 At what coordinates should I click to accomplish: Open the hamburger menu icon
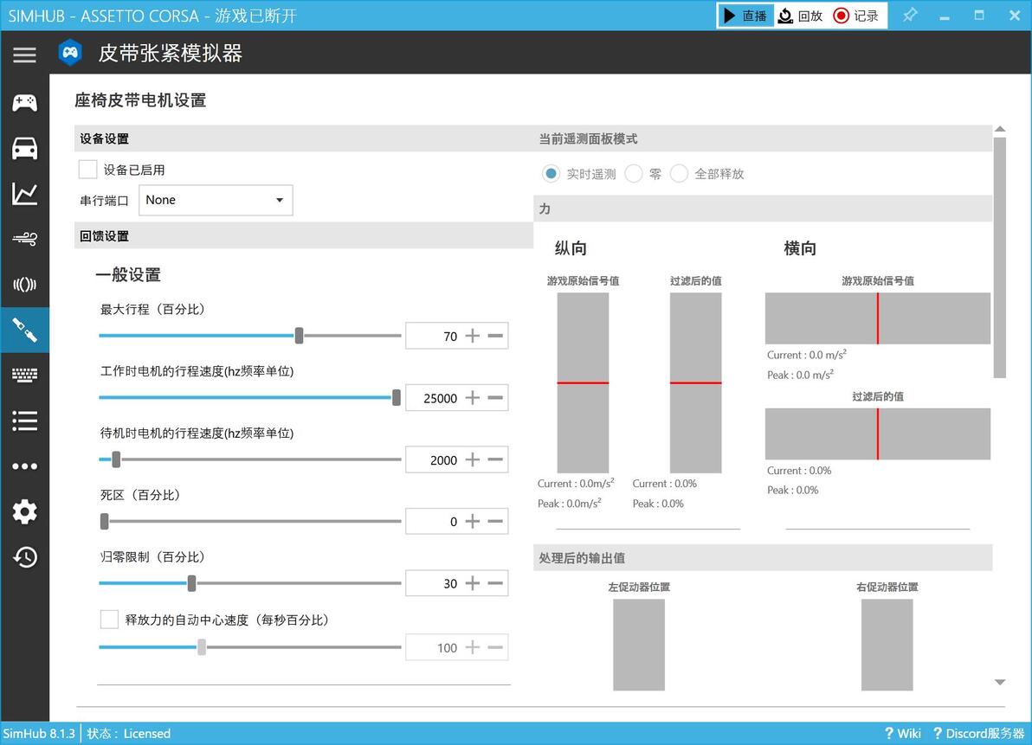(x=24, y=55)
